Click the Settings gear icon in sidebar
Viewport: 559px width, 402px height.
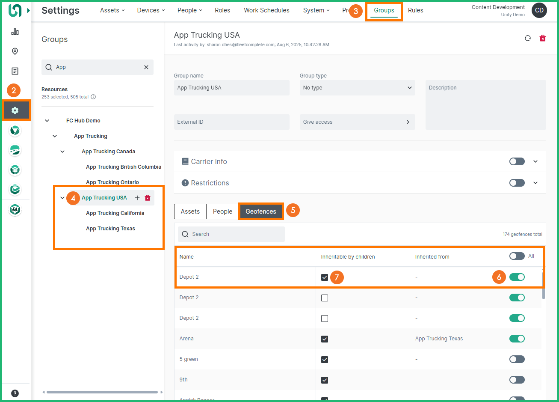(15, 110)
